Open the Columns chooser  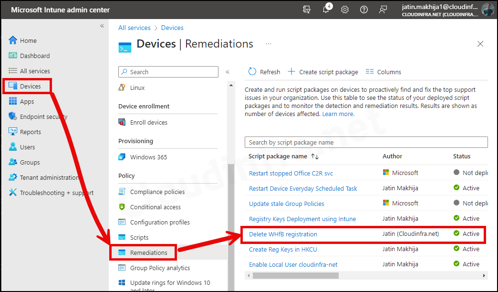pyautogui.click(x=384, y=72)
